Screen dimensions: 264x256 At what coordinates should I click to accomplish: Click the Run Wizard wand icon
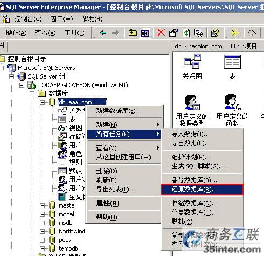click(x=252, y=32)
